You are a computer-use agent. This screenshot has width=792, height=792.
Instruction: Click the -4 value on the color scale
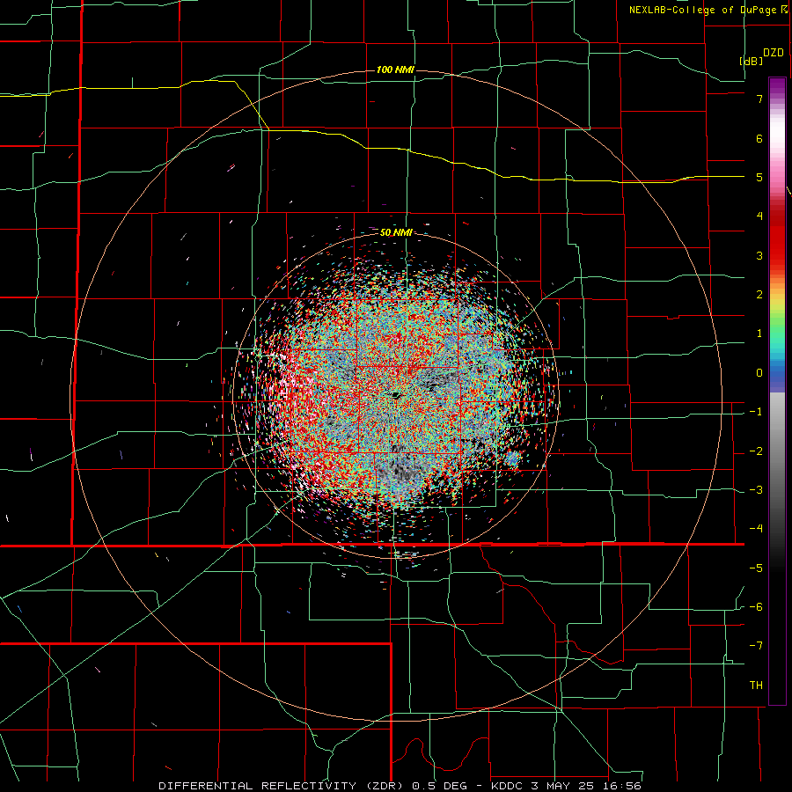point(756,528)
